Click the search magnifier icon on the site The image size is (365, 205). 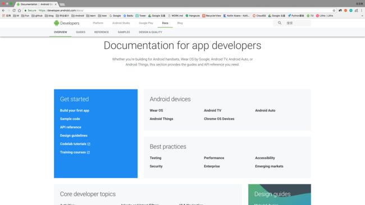coord(280,23)
